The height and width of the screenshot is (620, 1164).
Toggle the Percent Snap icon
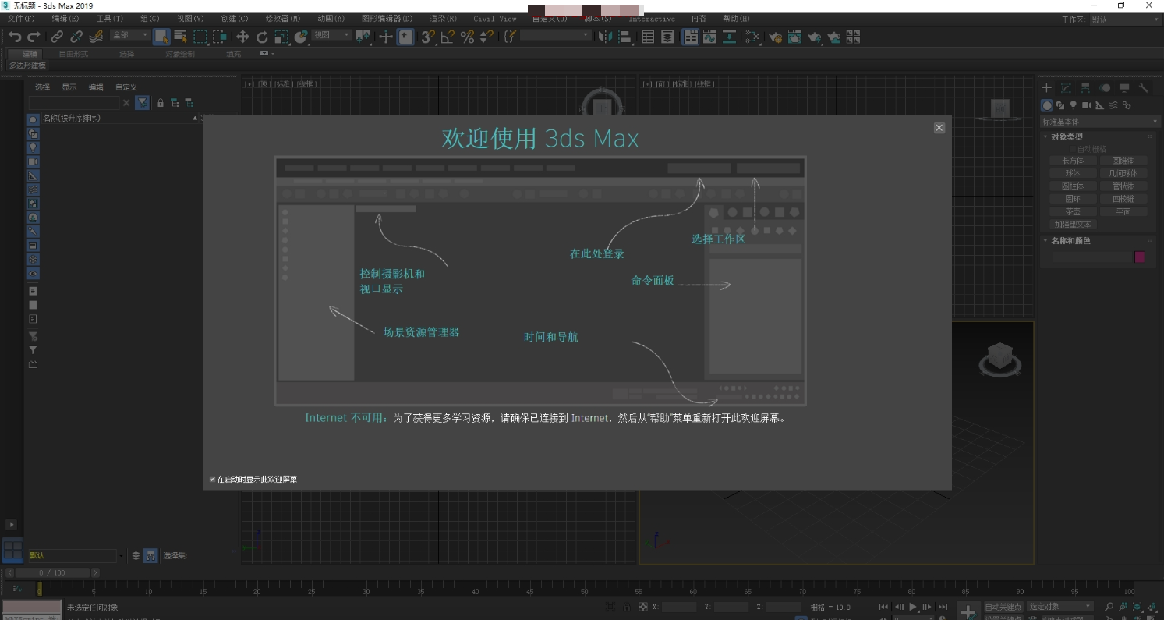[x=467, y=37]
